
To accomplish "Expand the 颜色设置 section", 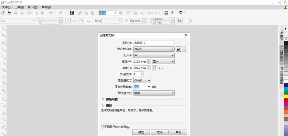I will [103, 99].
